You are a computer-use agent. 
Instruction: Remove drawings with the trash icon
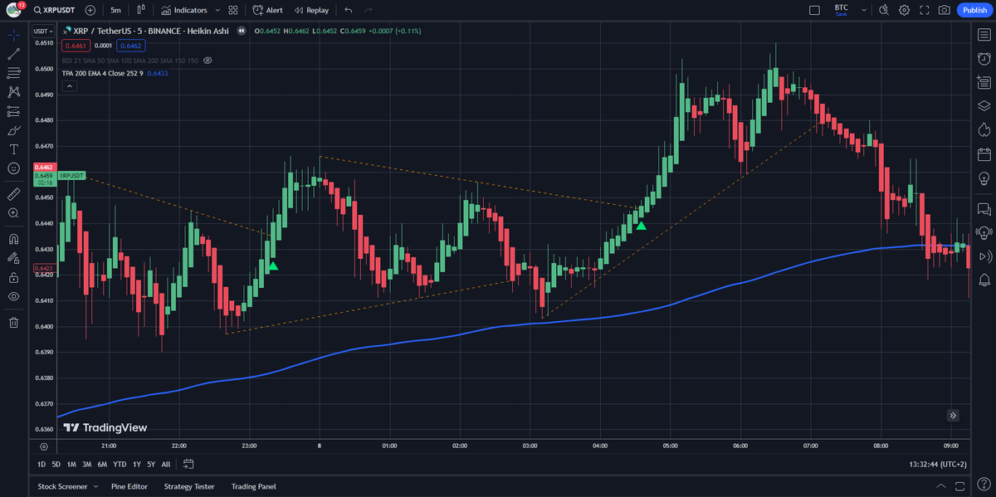pyautogui.click(x=13, y=322)
